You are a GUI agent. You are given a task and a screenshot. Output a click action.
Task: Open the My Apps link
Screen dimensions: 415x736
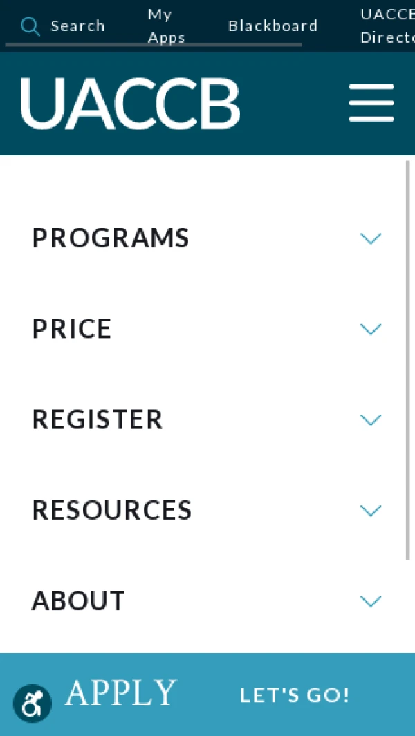point(166,26)
